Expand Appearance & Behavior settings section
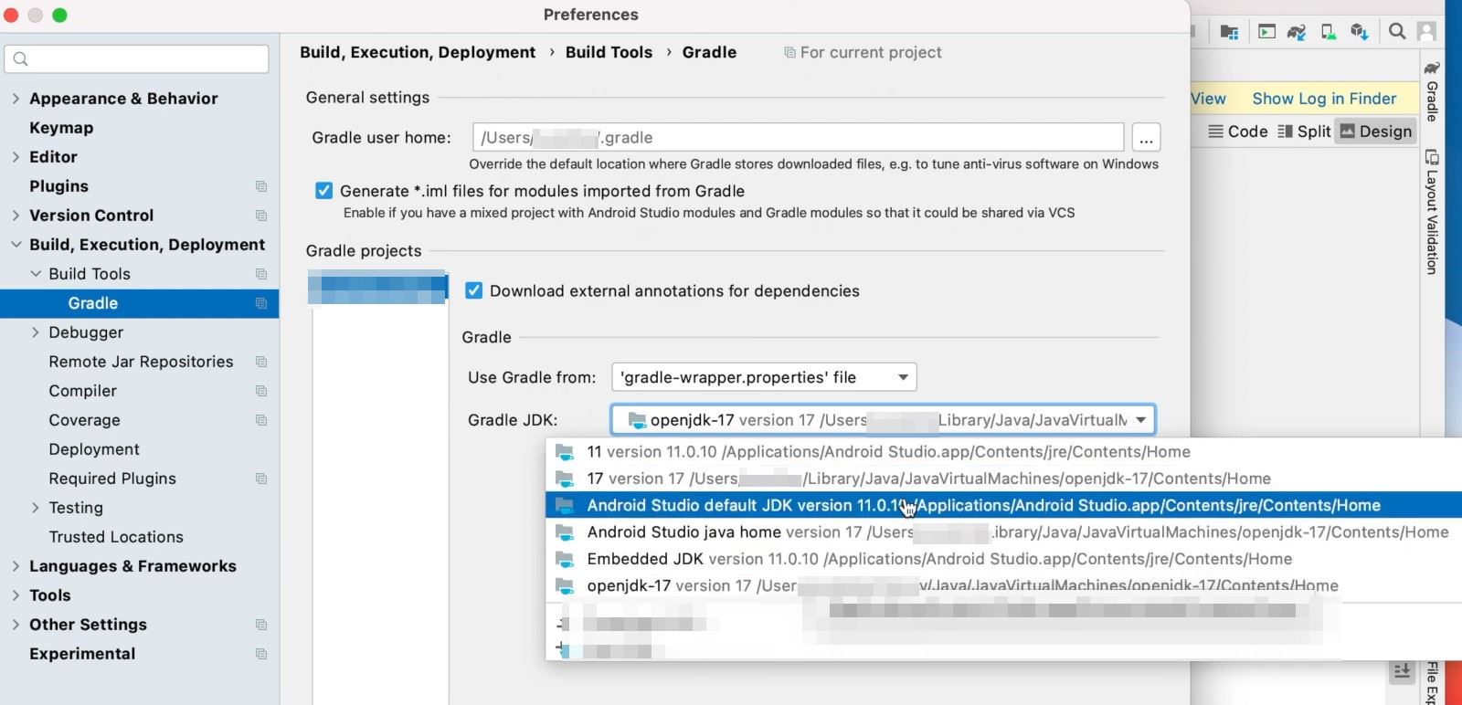The height and width of the screenshot is (705, 1462). 16,99
